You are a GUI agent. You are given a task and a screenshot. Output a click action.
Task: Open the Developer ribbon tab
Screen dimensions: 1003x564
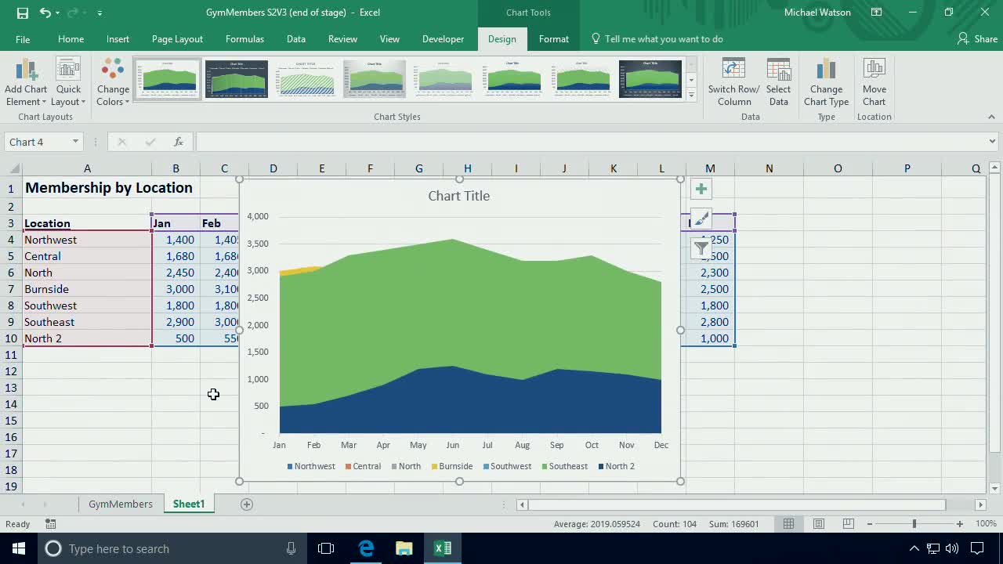[x=443, y=38]
